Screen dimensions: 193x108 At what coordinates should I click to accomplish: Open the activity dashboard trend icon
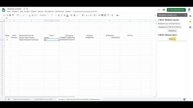pyautogui.click(x=159, y=10)
